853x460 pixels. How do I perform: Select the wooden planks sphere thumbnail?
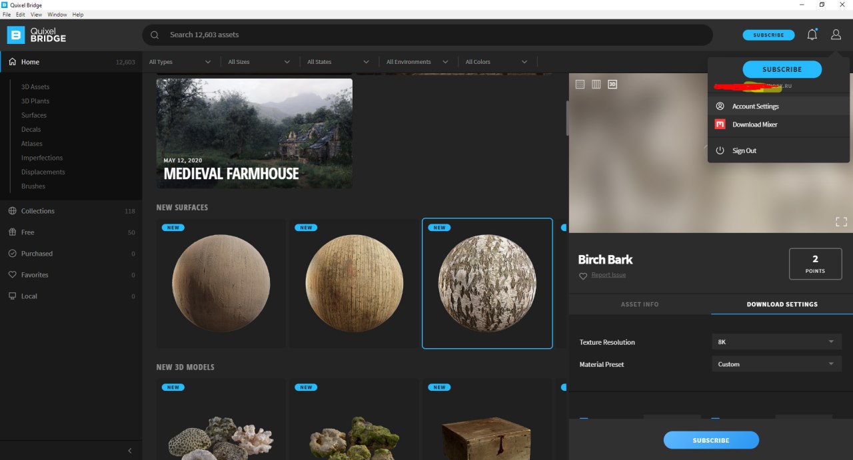354,283
